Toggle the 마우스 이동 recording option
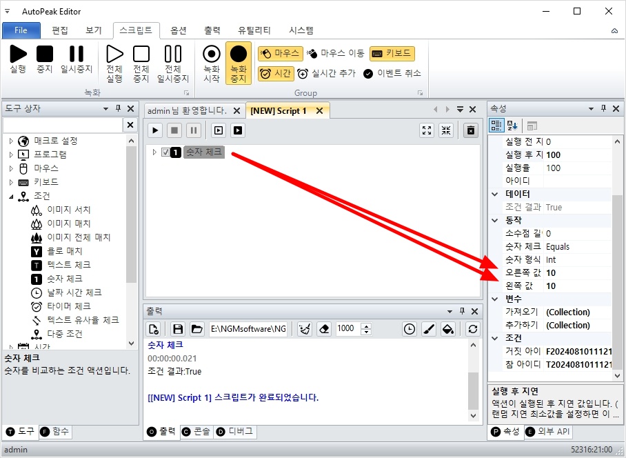The image size is (626, 458). pyautogui.click(x=336, y=54)
